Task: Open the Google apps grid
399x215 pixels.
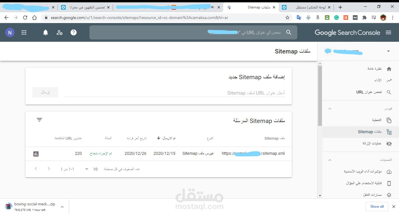Action: (x=24, y=32)
